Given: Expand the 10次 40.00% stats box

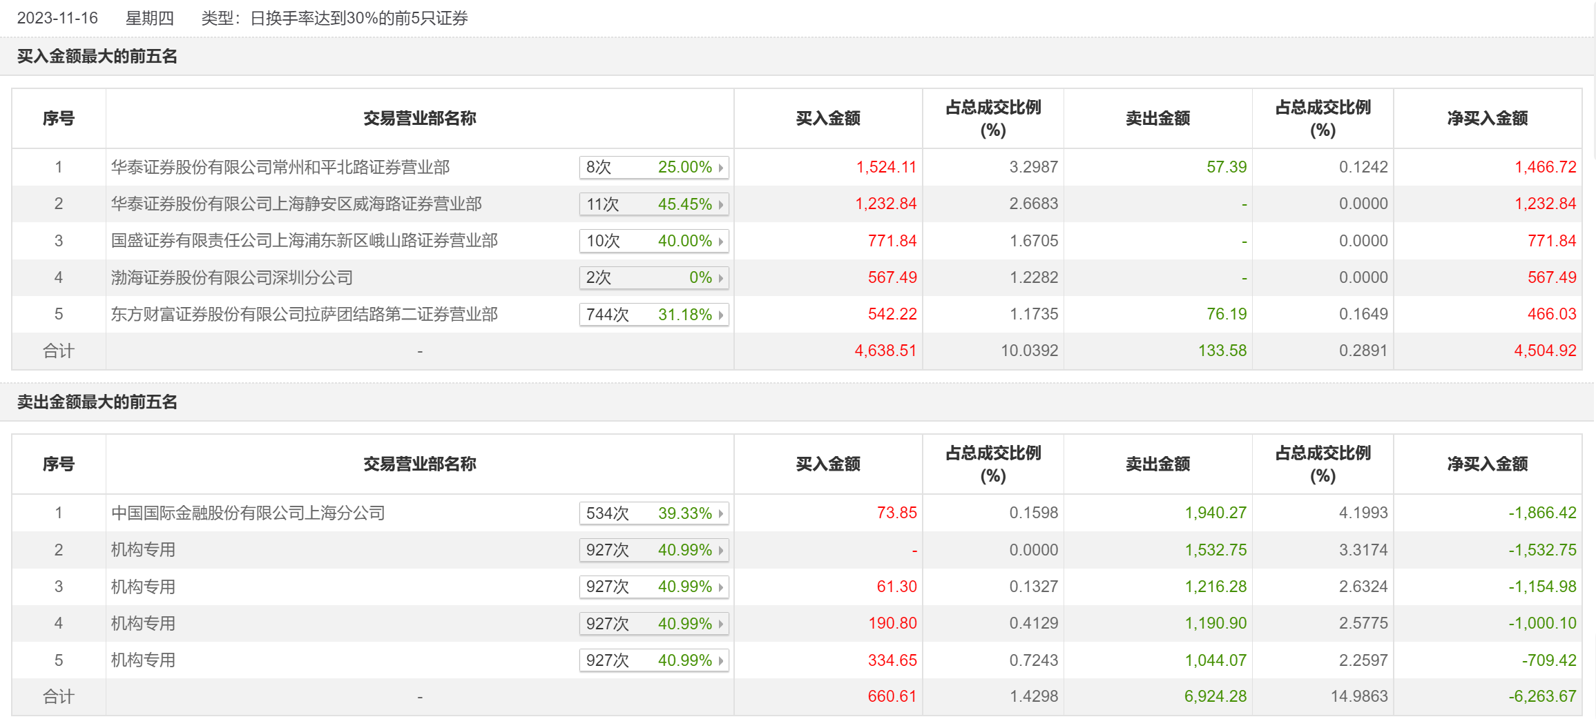Looking at the screenshot, I should pyautogui.click(x=653, y=242).
